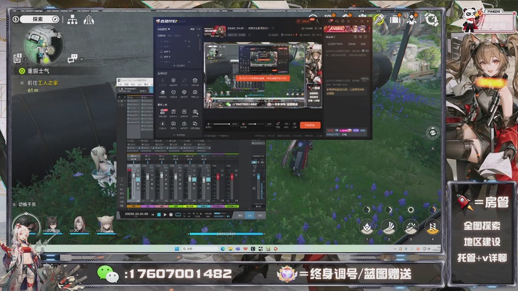Select the fourth operator portrait with fox ears
Image resolution: width=518 pixels, height=291 pixels.
(x=106, y=224)
